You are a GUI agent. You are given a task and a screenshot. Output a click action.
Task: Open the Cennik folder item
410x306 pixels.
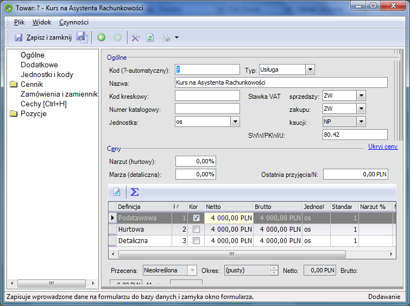click(x=31, y=84)
